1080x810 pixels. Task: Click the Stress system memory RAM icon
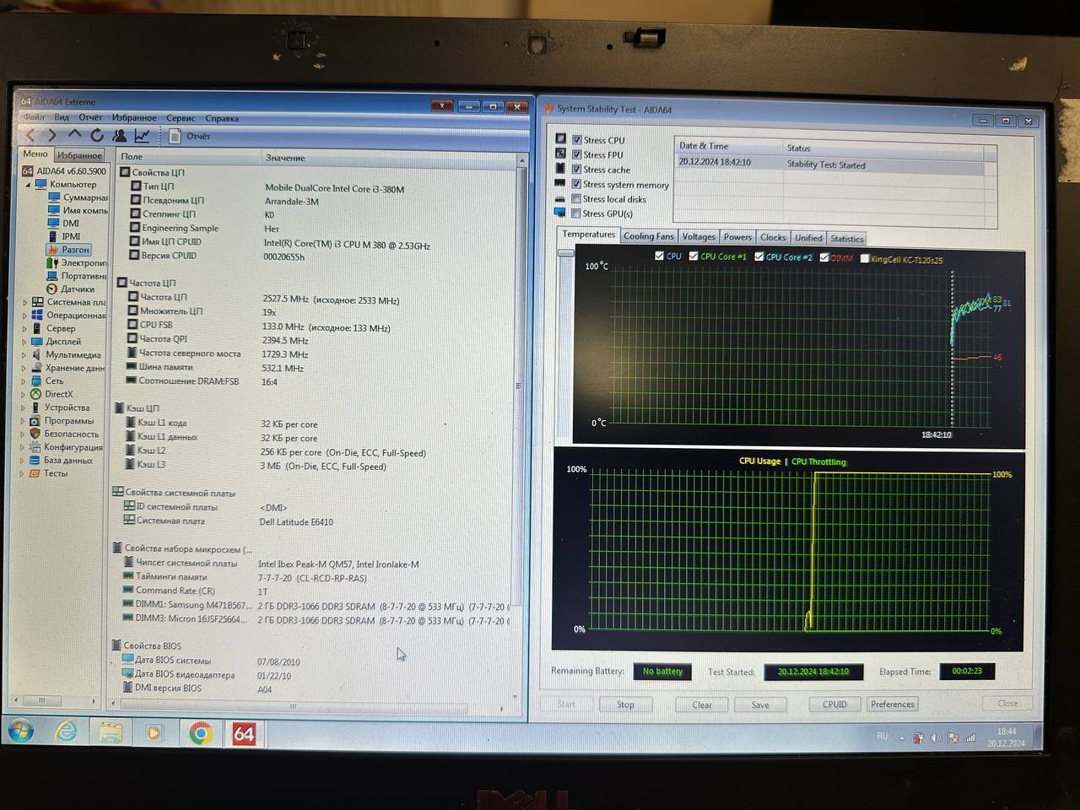pyautogui.click(x=559, y=183)
